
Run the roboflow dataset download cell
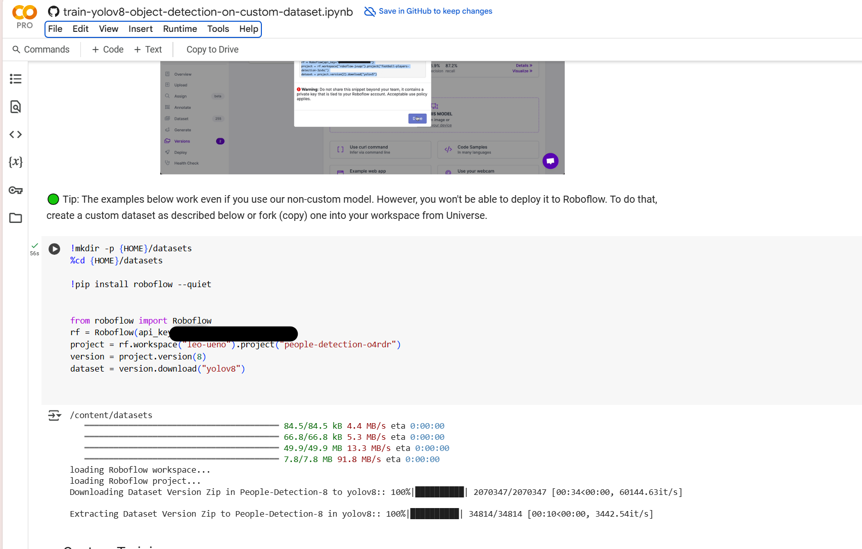pos(54,249)
